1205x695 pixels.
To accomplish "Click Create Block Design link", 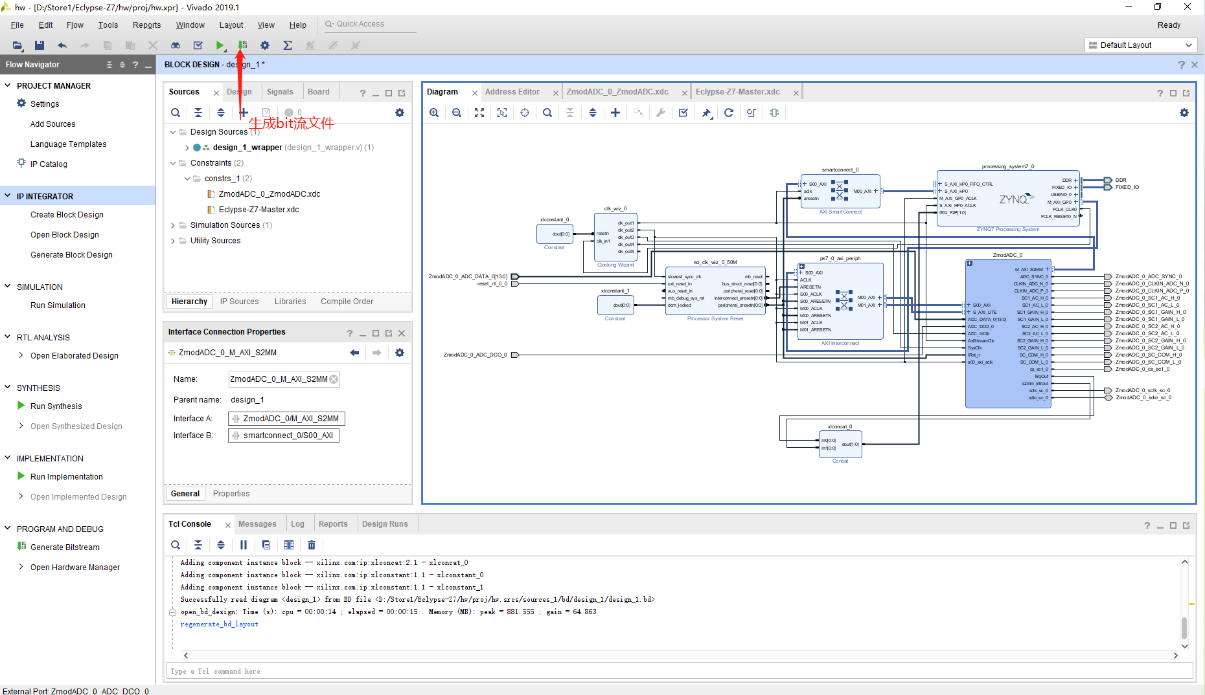I will [x=67, y=215].
